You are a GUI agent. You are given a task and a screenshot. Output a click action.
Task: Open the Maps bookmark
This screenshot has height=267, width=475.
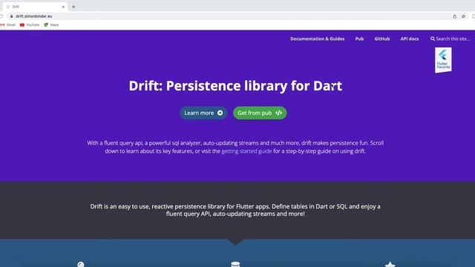click(51, 24)
